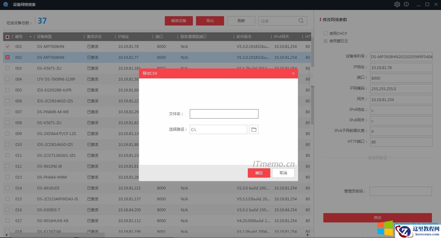The height and width of the screenshot is (238, 441).
Task: Focus the 文件名 input field
Action: [x=224, y=114]
